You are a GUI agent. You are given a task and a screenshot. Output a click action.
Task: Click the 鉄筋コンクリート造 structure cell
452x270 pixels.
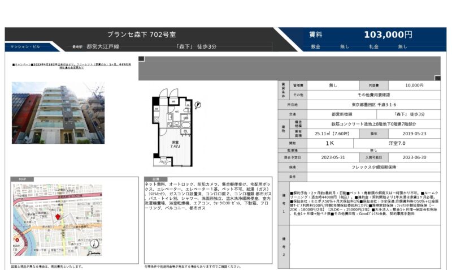coord(373,124)
